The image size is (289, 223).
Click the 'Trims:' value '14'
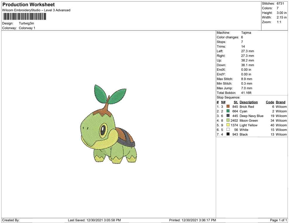coord(243,47)
